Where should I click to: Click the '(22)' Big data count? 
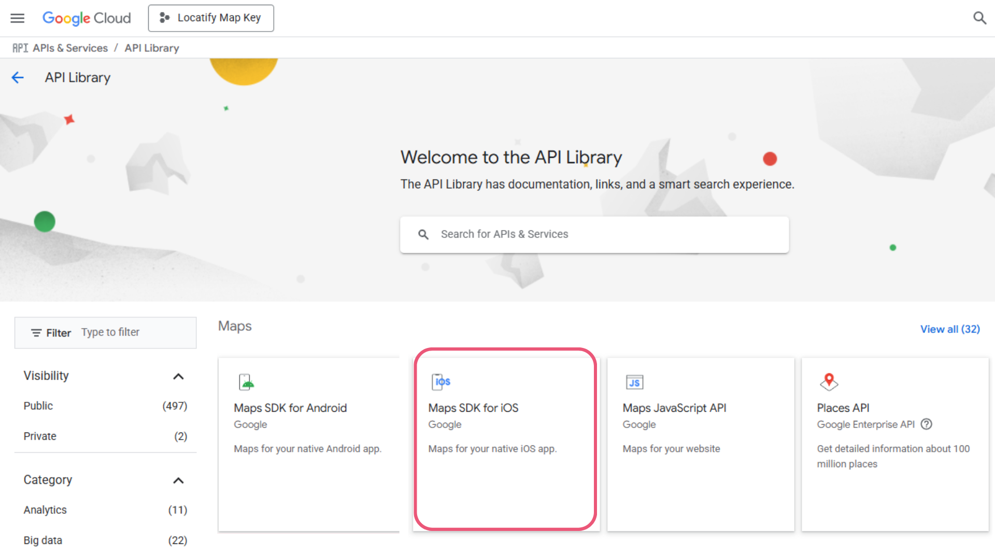178,540
